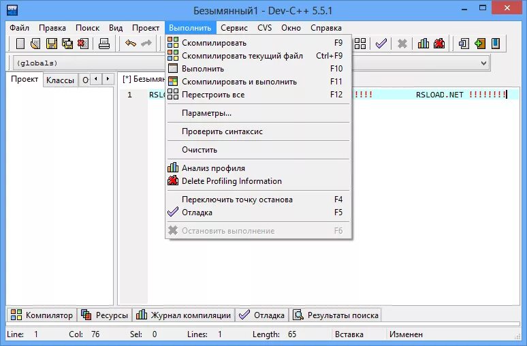Viewport: 527px width, 346px height.
Task: Click the Вставка status bar indicator
Action: coord(349,334)
